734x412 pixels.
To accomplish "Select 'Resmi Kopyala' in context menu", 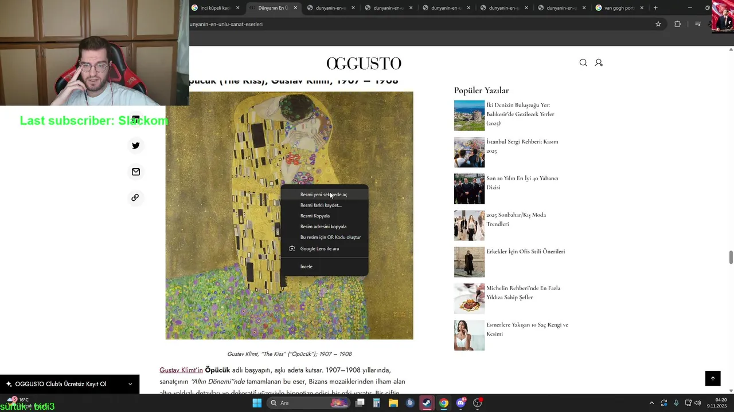I will [x=324, y=216].
